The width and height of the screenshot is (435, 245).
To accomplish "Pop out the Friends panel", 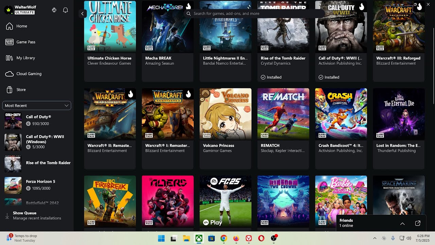I will 418,223.
